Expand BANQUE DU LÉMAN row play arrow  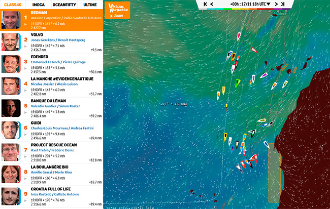click(25, 112)
